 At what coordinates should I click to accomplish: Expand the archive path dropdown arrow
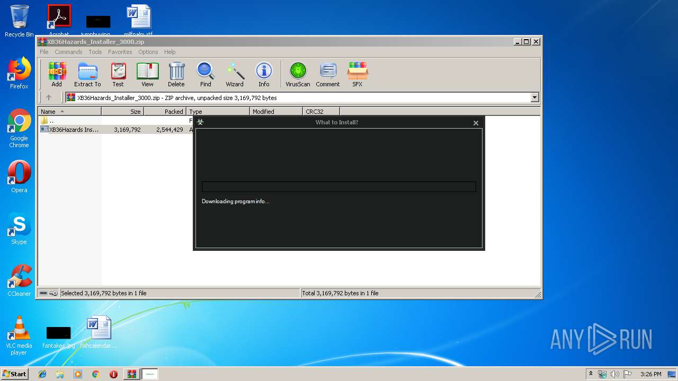pyautogui.click(x=534, y=97)
